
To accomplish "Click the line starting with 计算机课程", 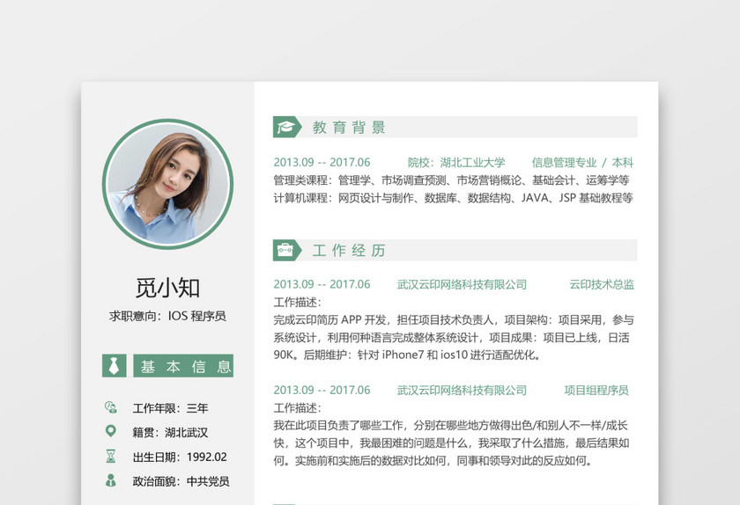I will coord(453,198).
